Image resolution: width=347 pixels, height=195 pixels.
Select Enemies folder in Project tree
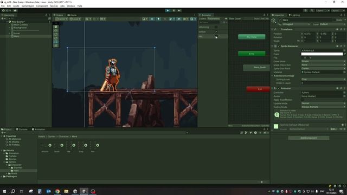pos(18,168)
